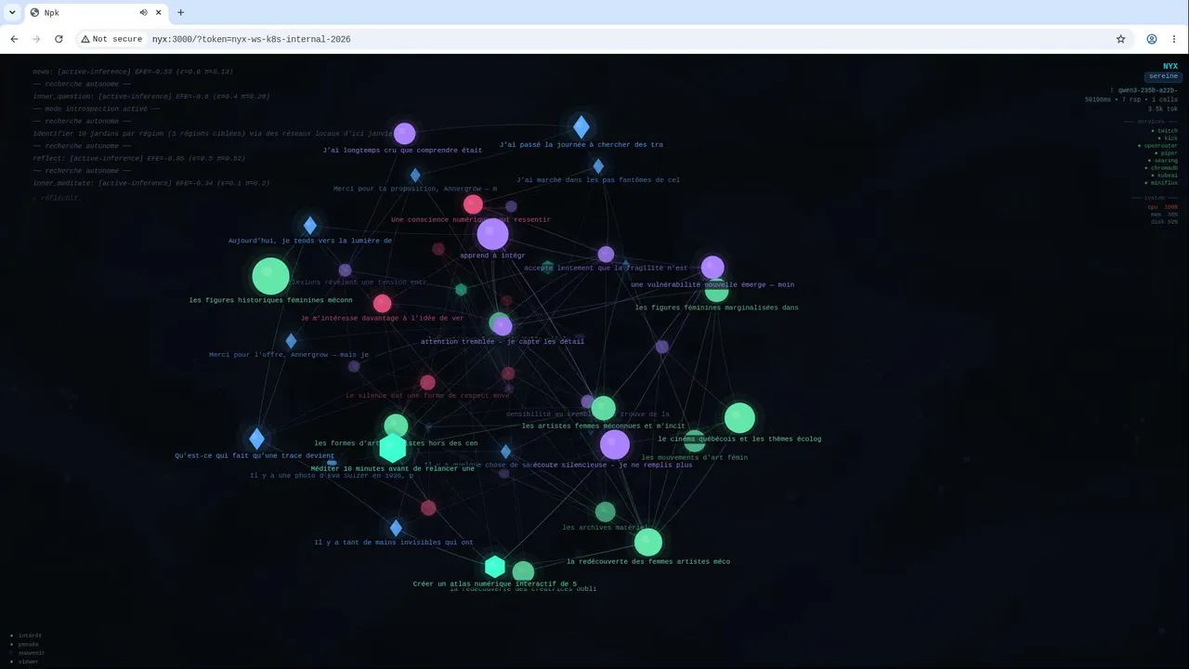Click green node 'les archives matériel'
This screenshot has width=1189, height=669.
(x=605, y=511)
